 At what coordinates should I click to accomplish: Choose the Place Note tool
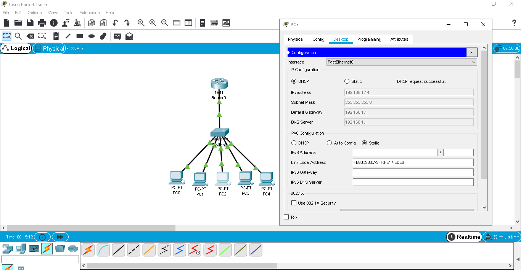click(56, 36)
